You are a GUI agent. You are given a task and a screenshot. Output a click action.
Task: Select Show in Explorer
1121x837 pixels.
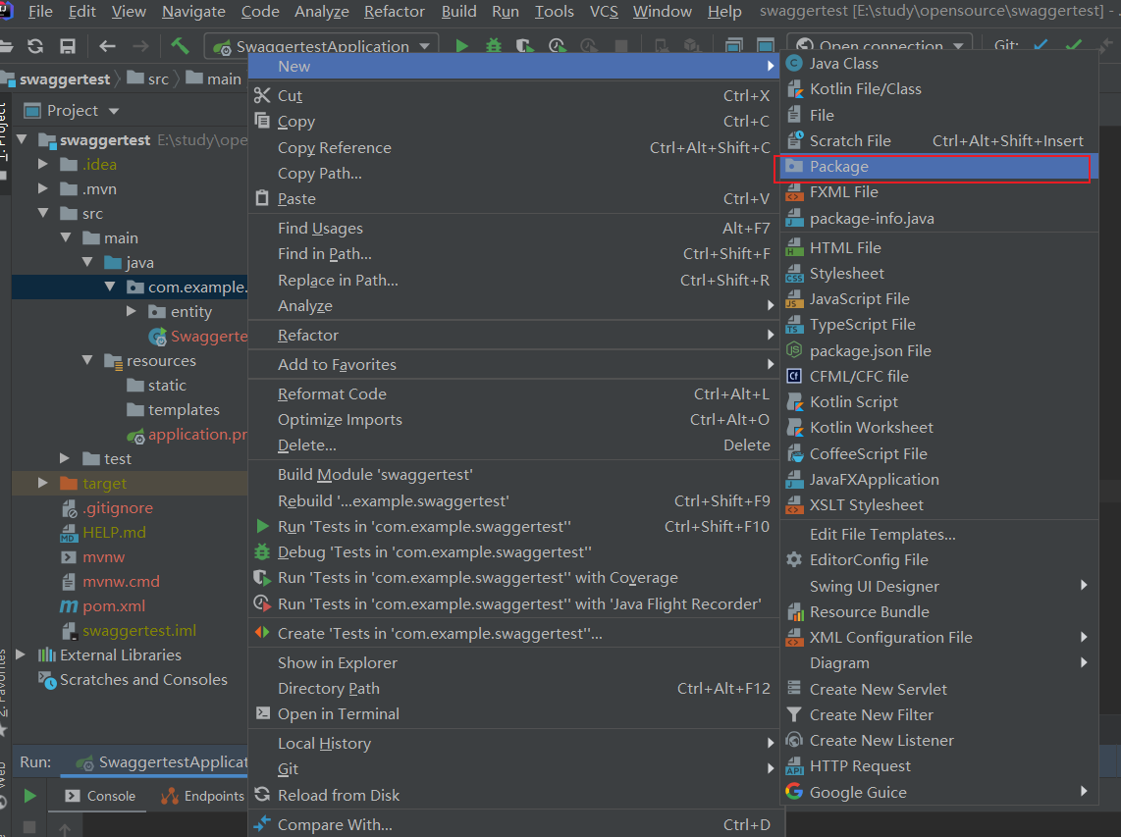coord(513,662)
